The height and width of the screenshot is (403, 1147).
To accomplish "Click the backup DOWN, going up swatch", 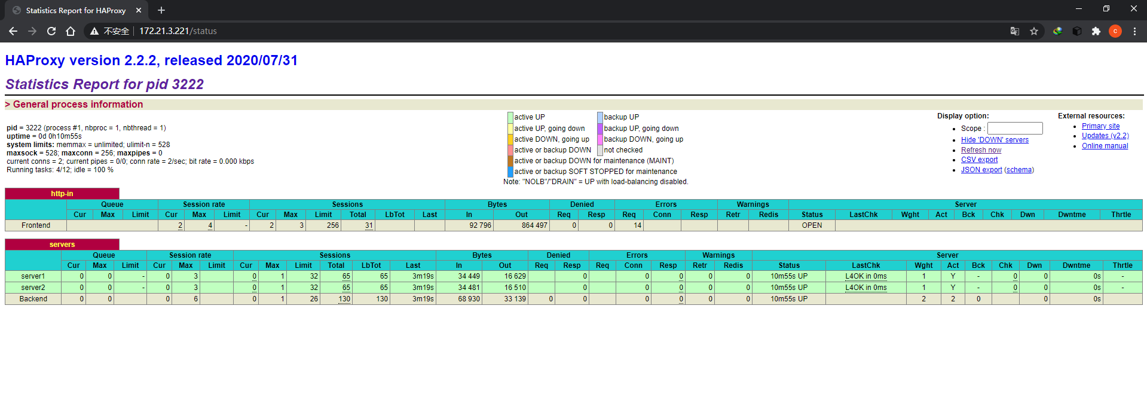I will point(600,139).
